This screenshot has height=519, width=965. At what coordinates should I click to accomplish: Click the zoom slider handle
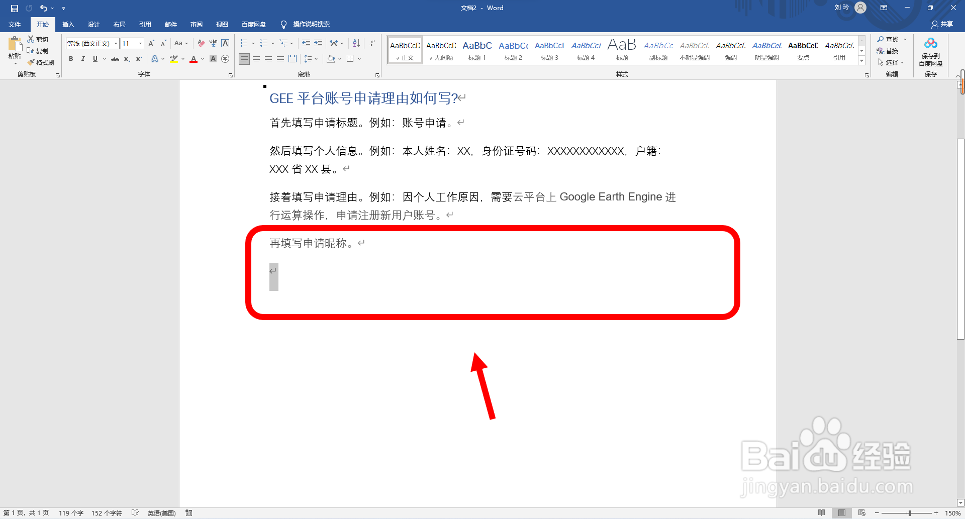click(x=909, y=513)
